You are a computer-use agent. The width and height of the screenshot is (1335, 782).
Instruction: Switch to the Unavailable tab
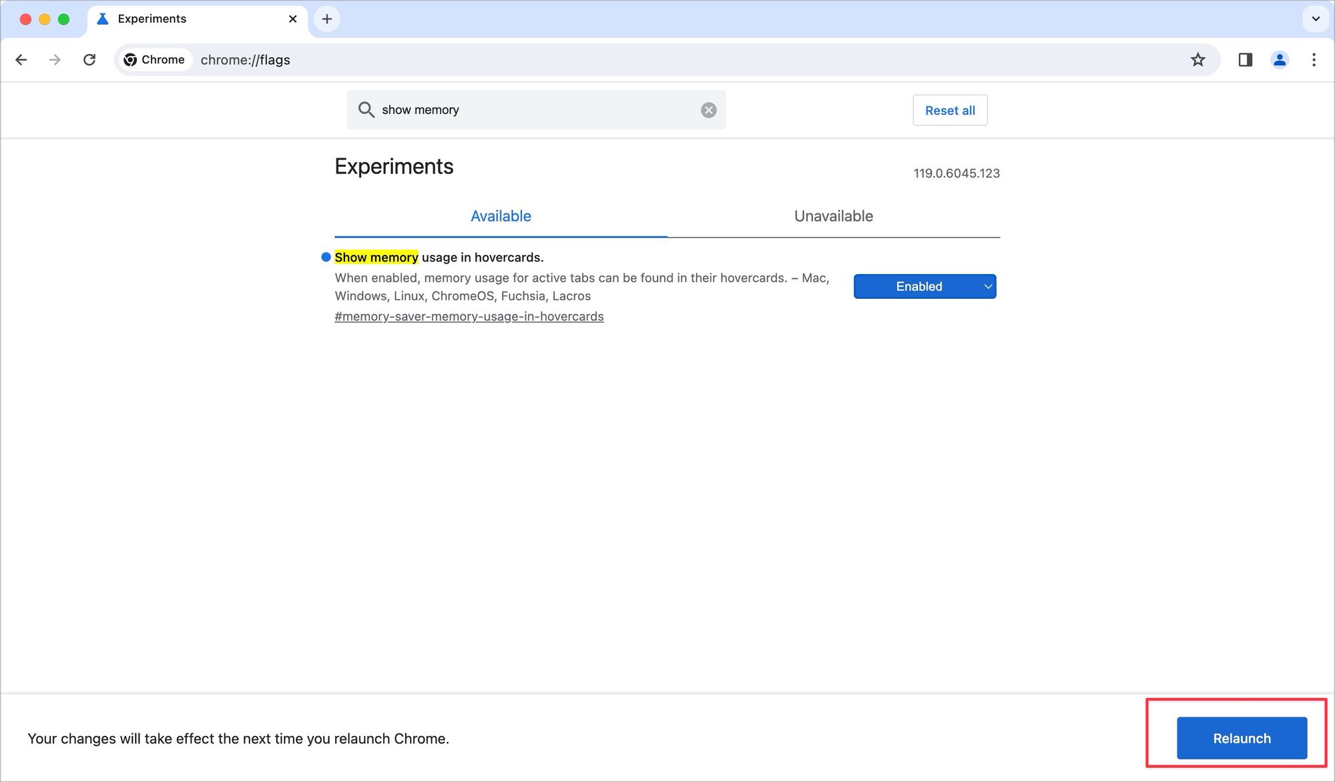[x=833, y=216]
